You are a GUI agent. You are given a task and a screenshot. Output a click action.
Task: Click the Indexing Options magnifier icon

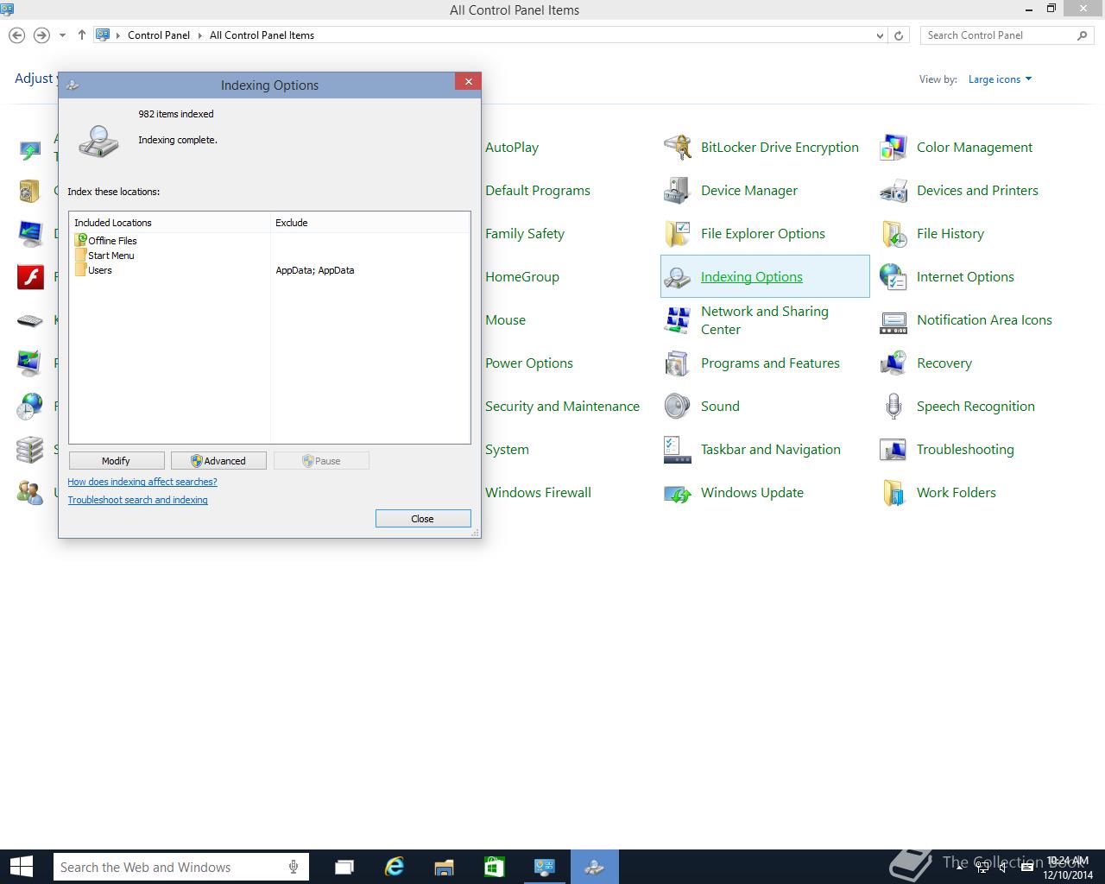click(678, 277)
